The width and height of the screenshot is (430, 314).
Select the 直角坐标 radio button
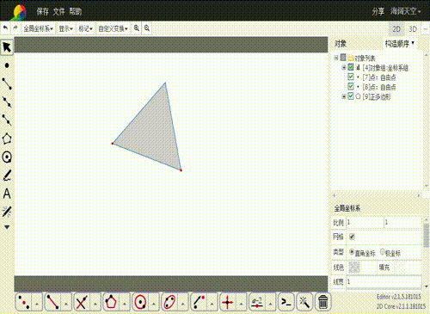coord(352,252)
